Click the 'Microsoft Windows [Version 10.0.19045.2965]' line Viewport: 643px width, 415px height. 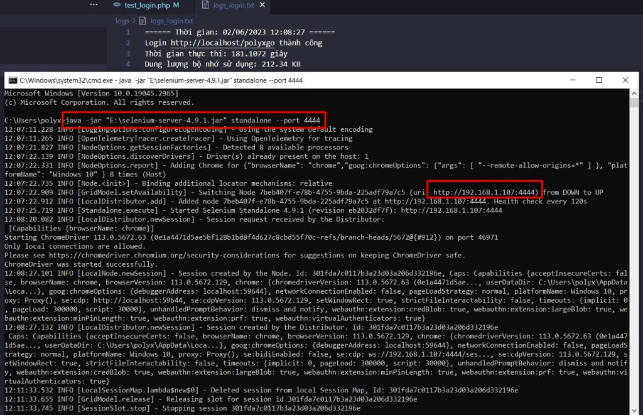[92, 94]
